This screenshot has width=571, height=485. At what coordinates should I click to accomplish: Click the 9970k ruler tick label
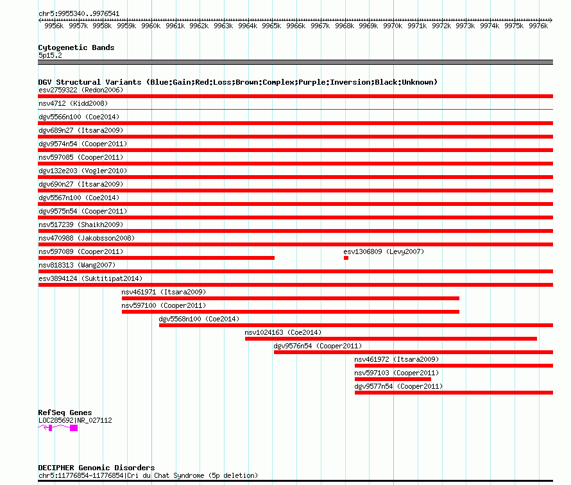pos(393,26)
